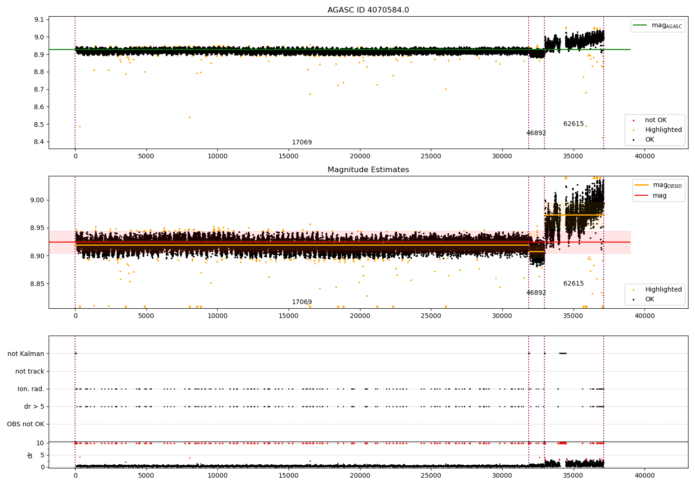The image size is (695, 486).
Task: Click the 9.00 y-tick in Magnitude Estimates plot
Action: coord(38,200)
